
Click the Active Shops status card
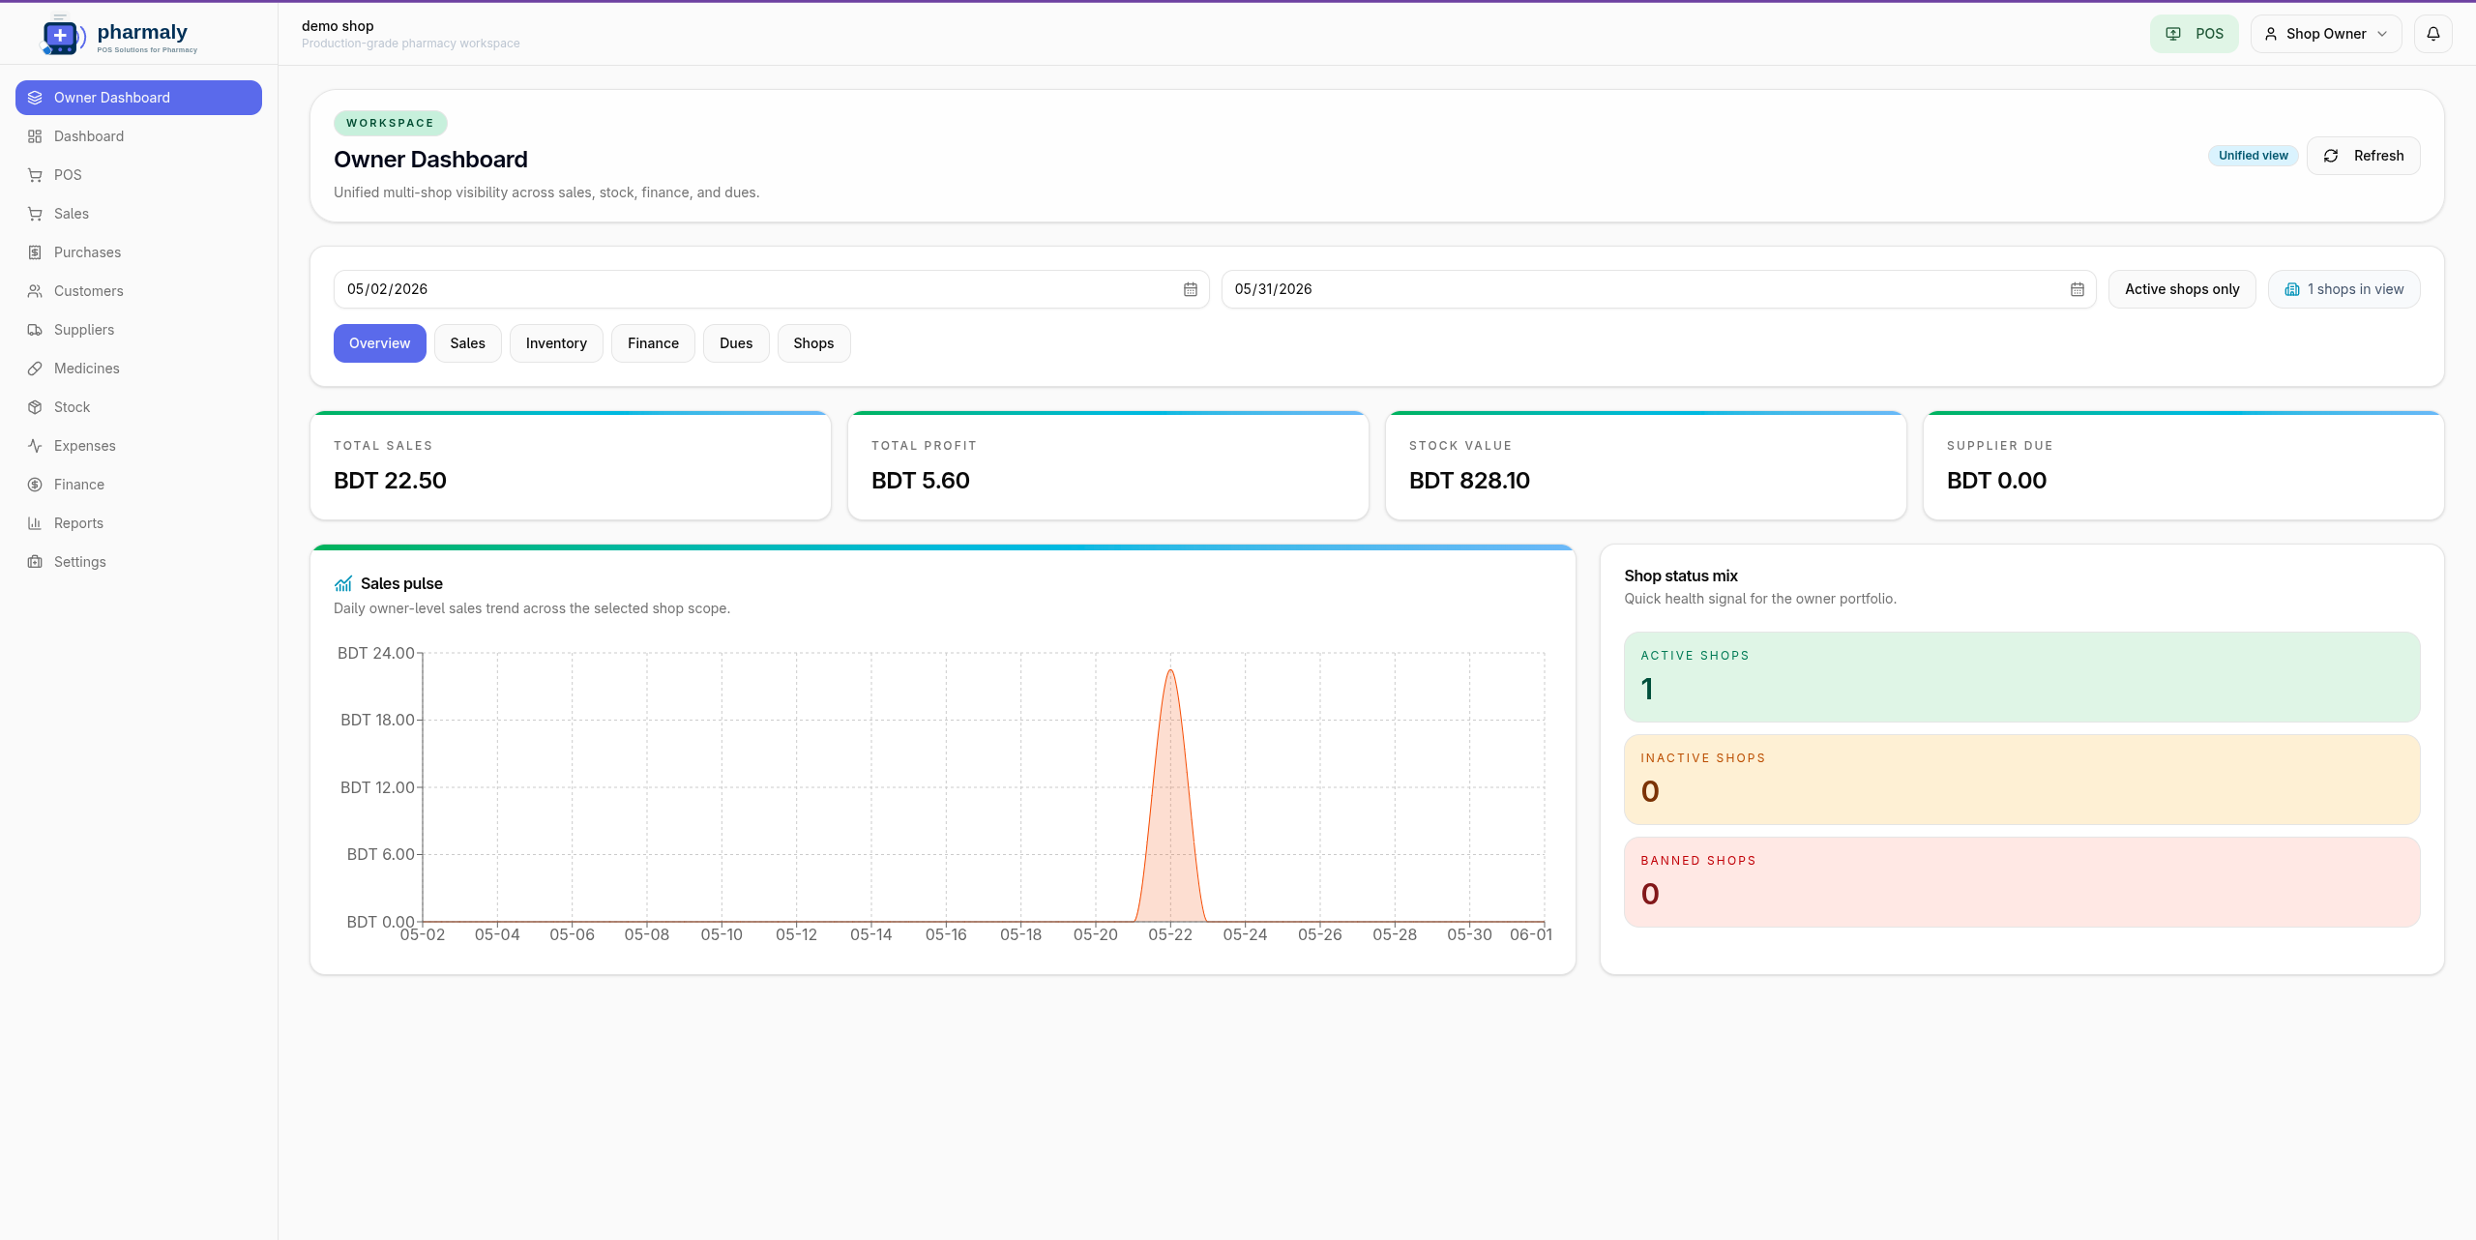(x=2022, y=677)
